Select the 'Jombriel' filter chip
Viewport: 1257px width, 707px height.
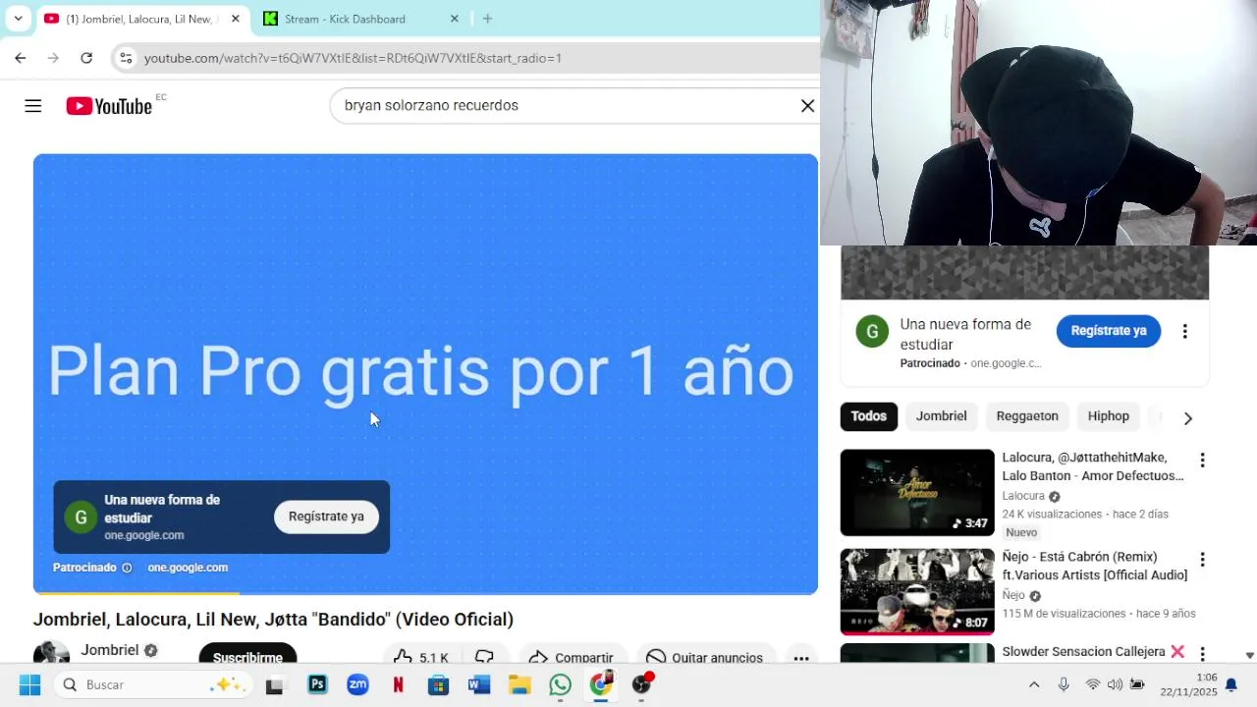pyautogui.click(x=941, y=416)
